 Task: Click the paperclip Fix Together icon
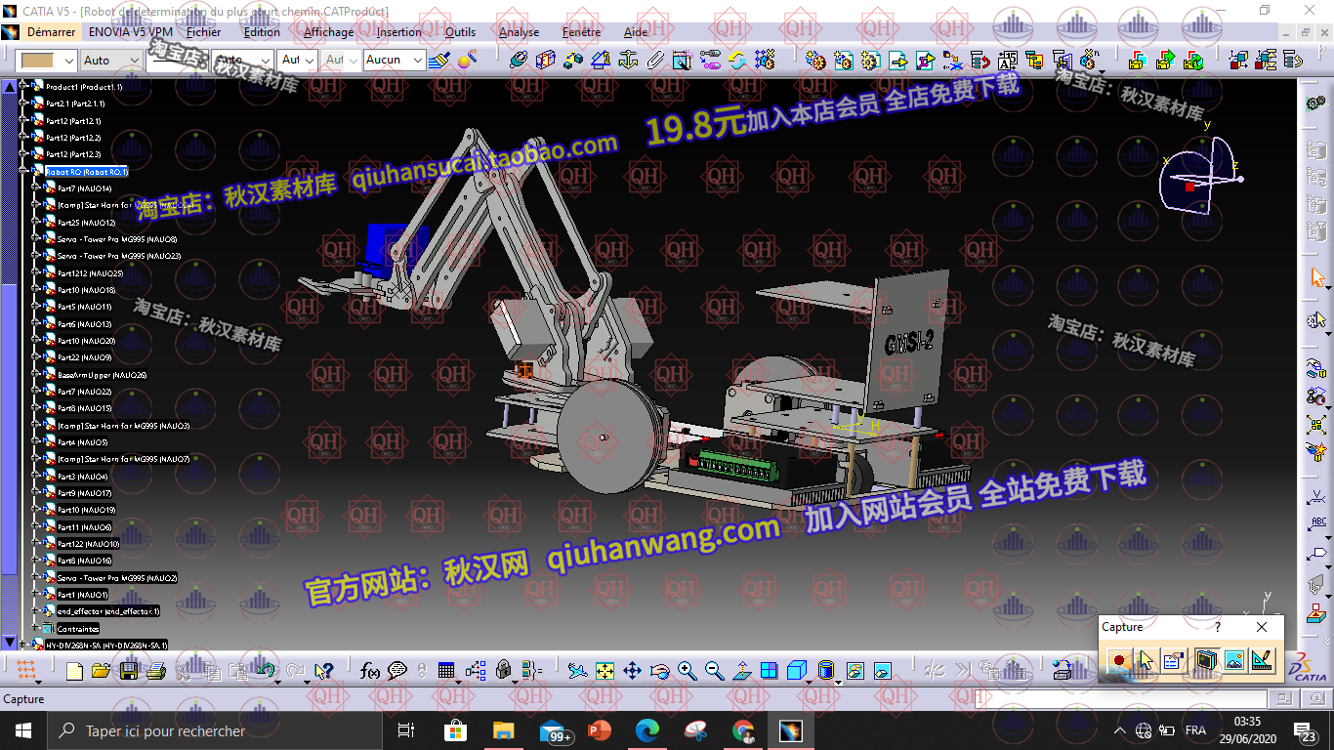coord(655,60)
